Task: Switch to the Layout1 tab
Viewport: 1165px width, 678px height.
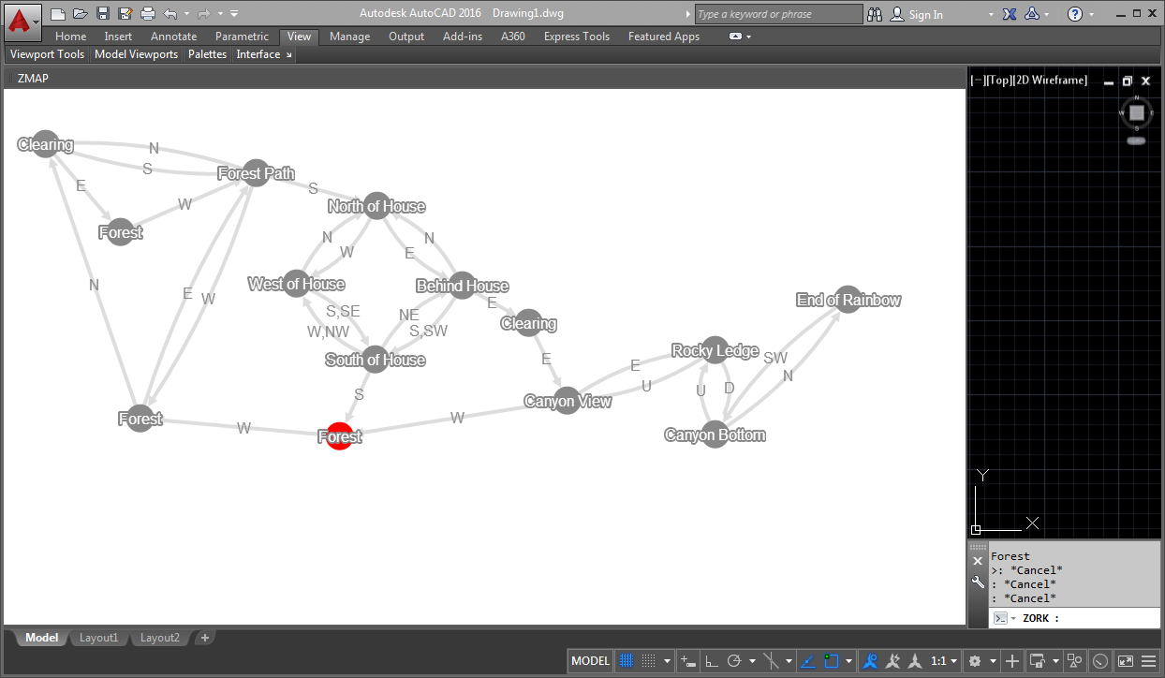Action: 99,638
